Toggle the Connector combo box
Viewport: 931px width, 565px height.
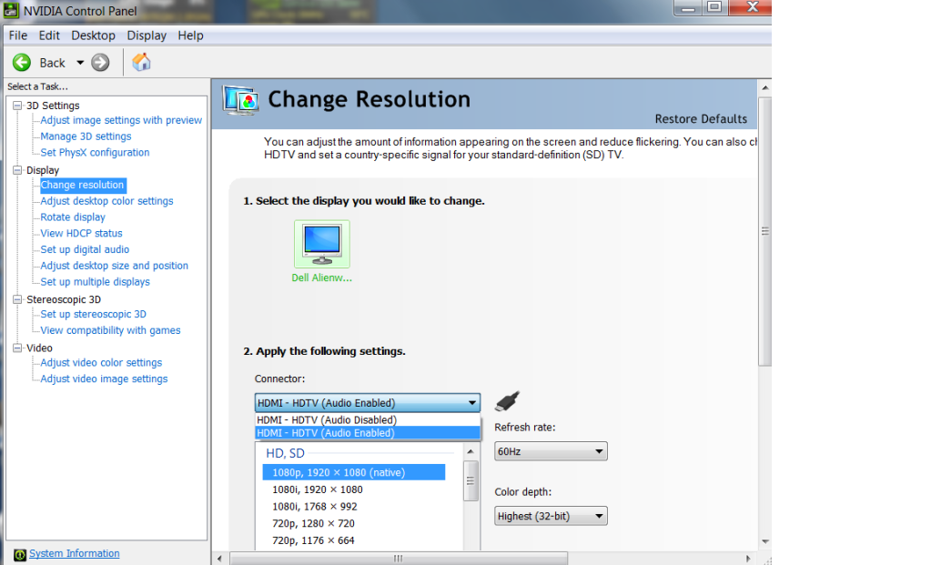pos(367,402)
